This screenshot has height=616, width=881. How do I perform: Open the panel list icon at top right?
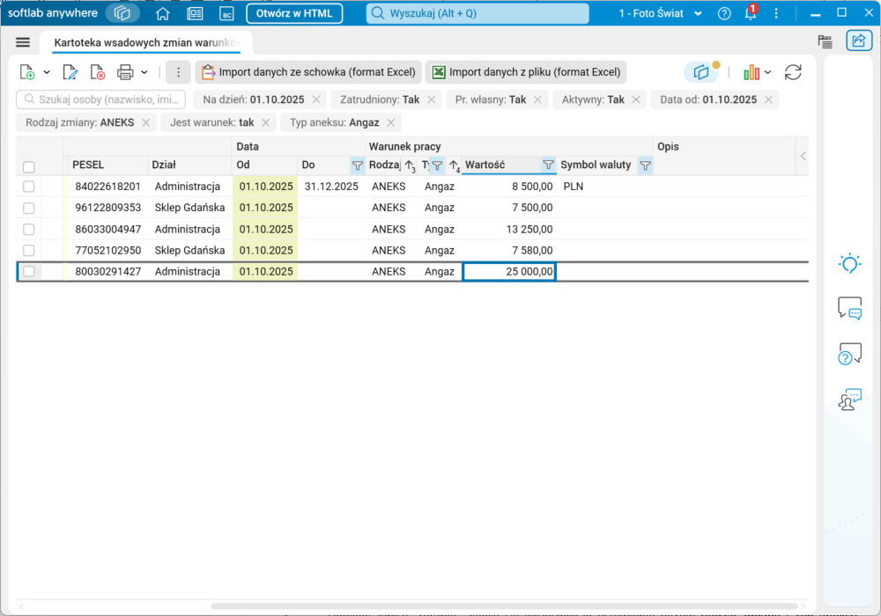825,41
